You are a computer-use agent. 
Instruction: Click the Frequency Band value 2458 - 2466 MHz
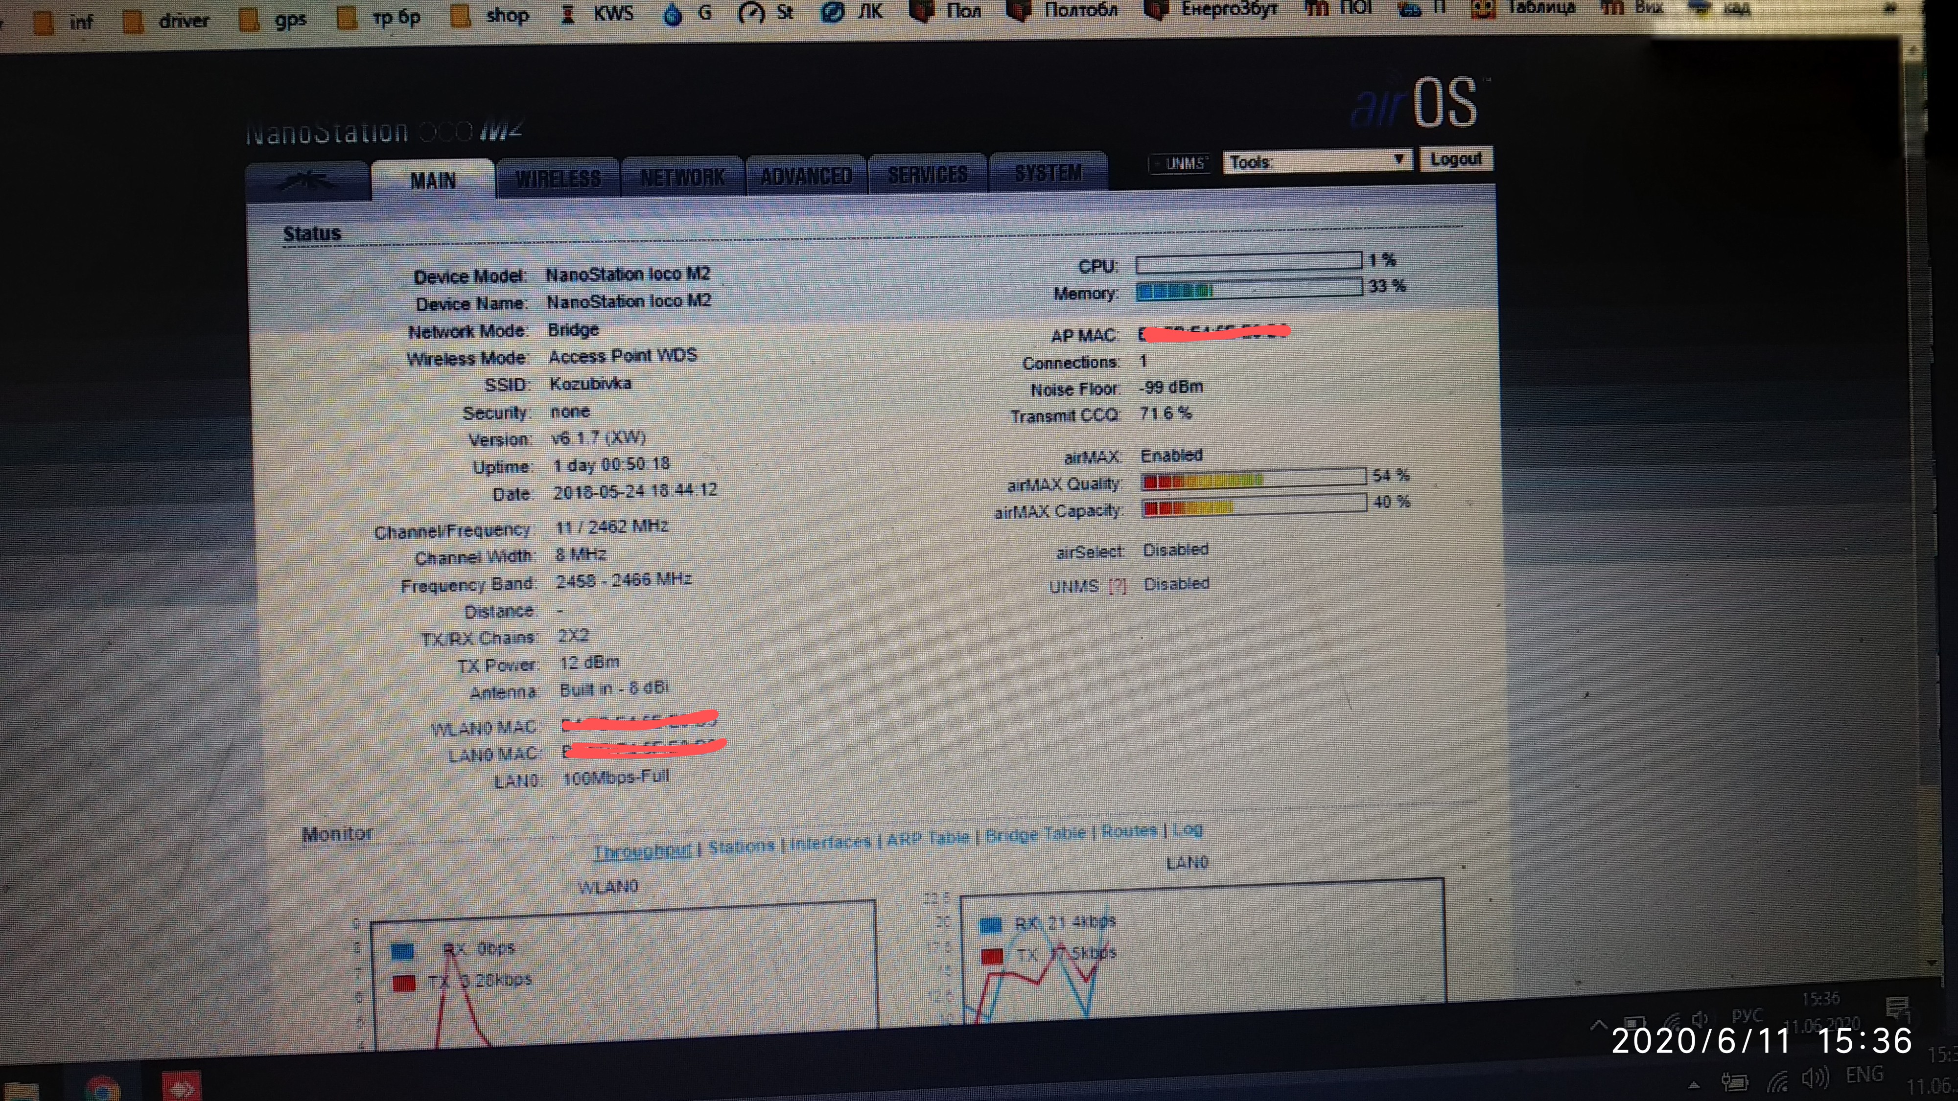pos(623,580)
